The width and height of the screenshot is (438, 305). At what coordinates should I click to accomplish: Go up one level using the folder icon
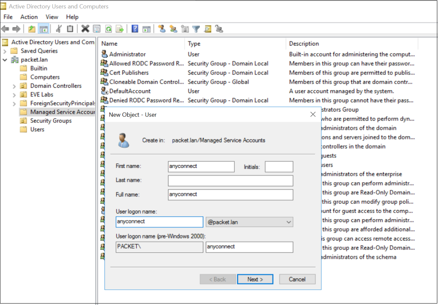[x=32, y=29]
